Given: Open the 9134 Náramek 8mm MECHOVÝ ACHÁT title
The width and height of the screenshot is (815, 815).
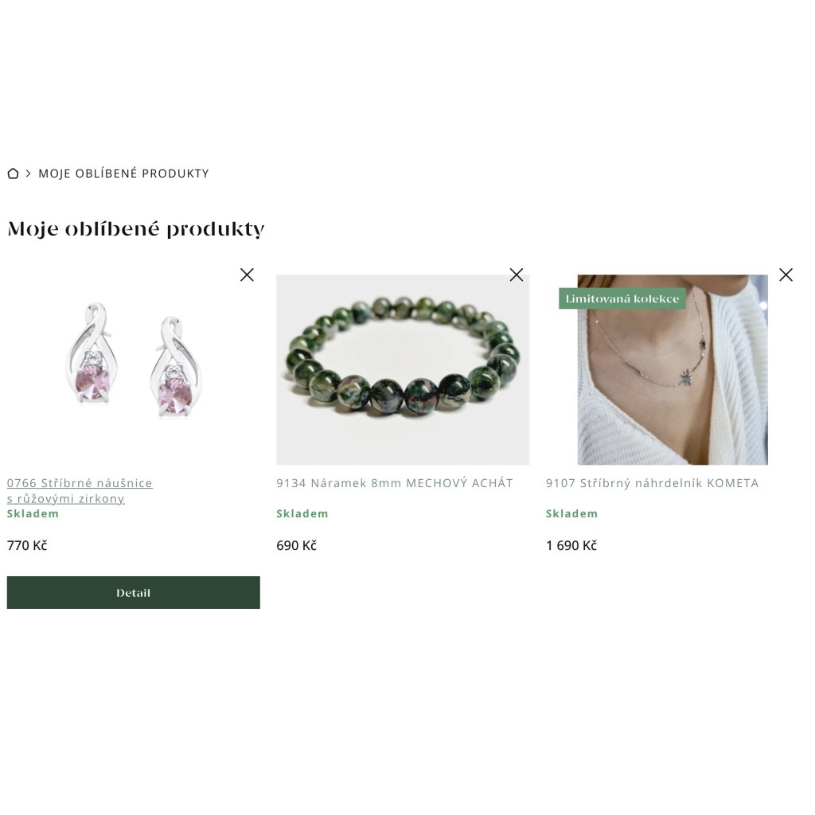Looking at the screenshot, I should [x=395, y=483].
